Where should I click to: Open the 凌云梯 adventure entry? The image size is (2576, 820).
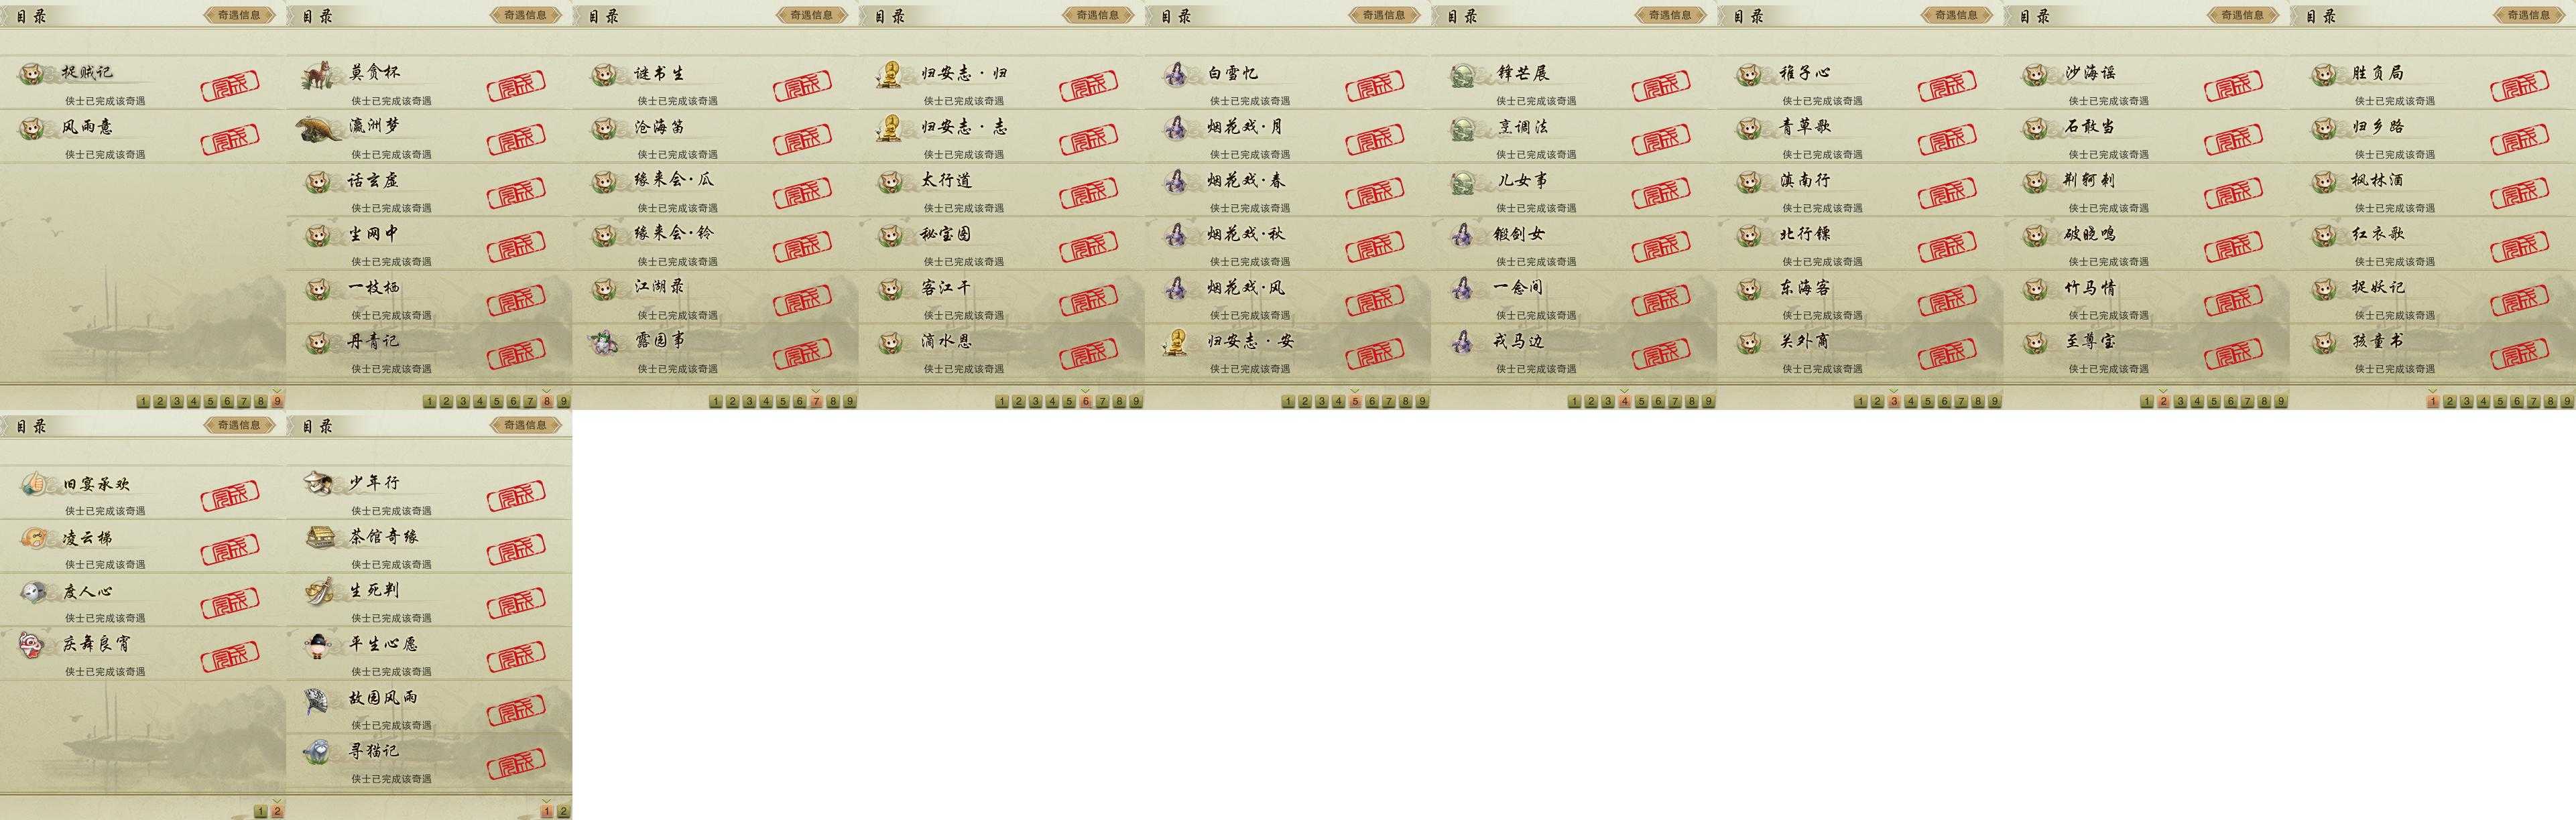pos(143,547)
